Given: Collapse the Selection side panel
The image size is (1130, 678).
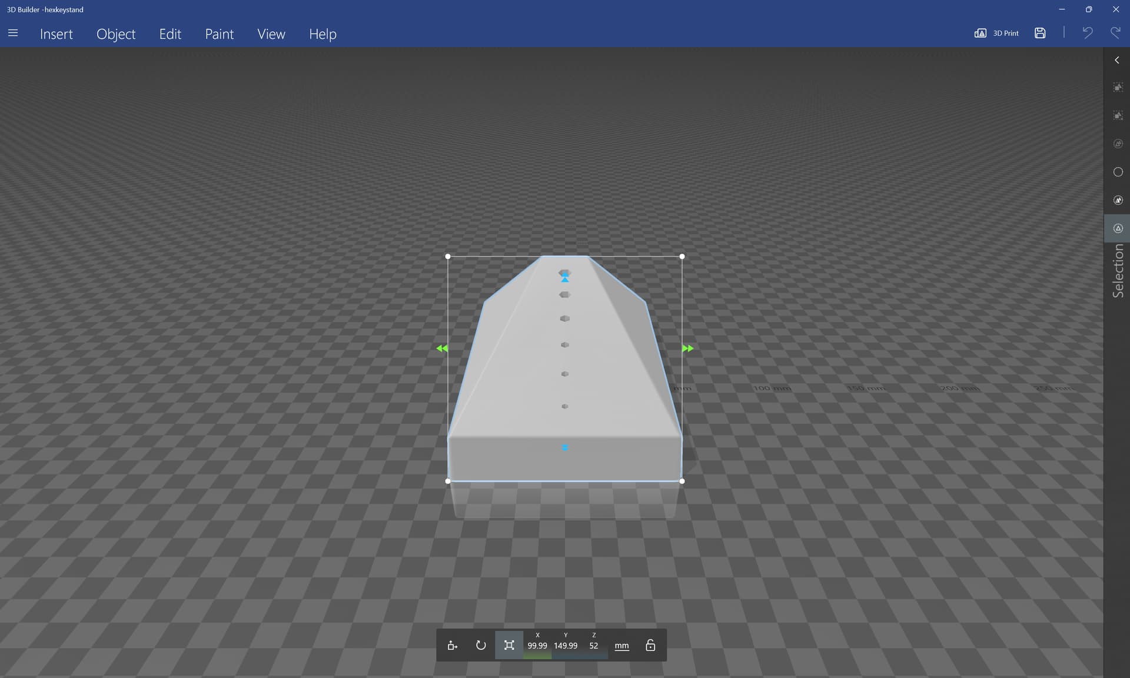Looking at the screenshot, I should (1117, 60).
